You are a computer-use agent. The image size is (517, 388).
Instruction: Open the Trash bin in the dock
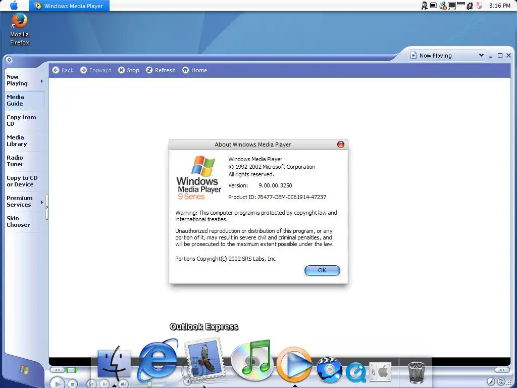pyautogui.click(x=417, y=372)
